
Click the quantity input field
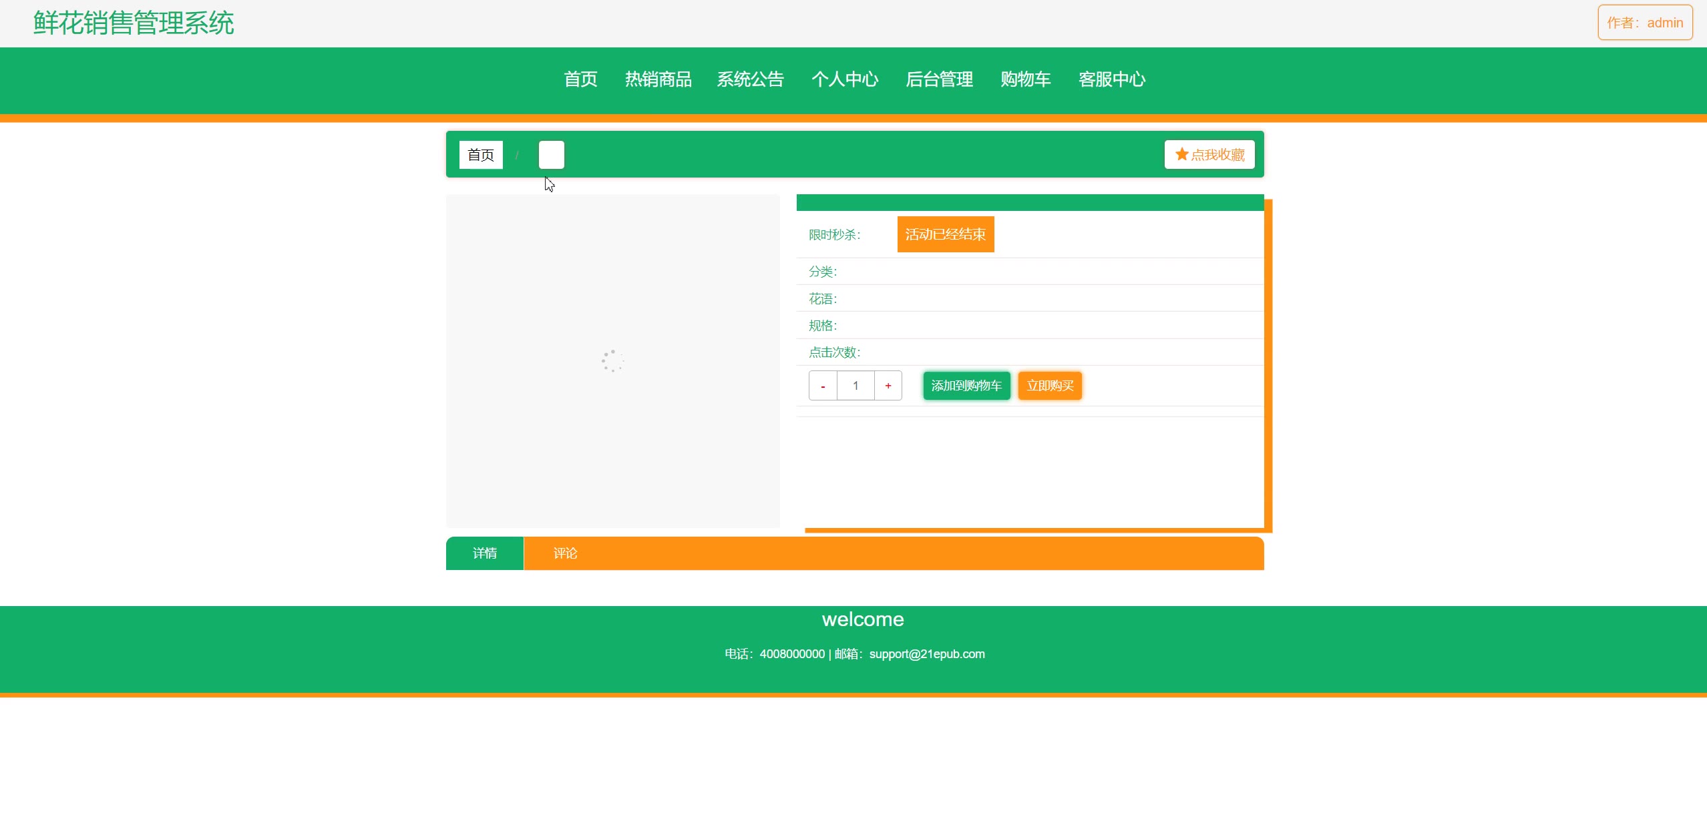click(x=856, y=386)
